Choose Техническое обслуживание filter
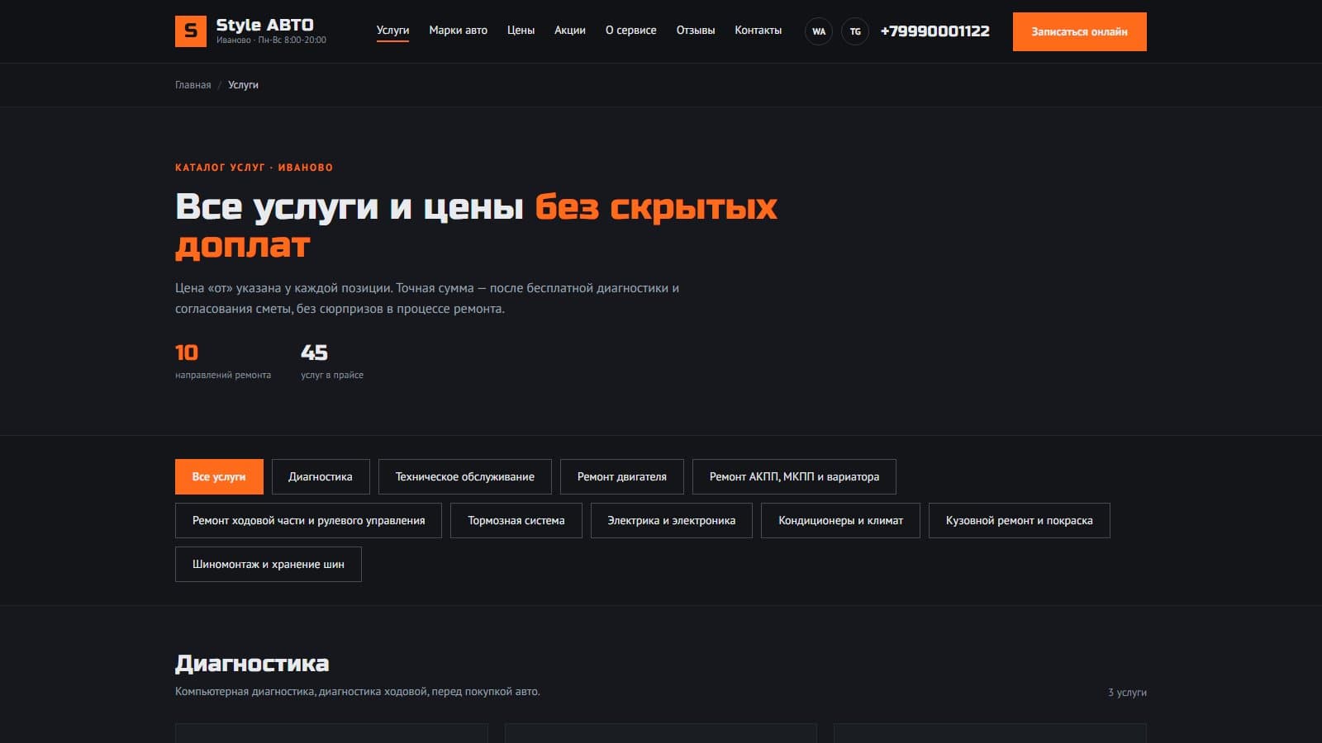 pos(465,476)
